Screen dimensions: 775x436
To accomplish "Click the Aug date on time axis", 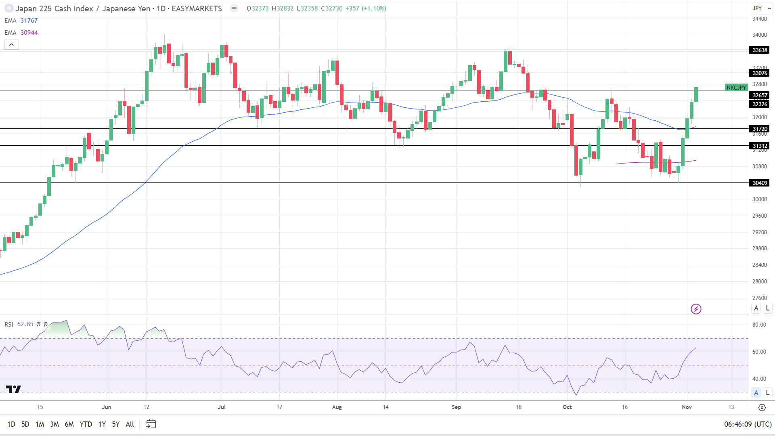I will tap(337, 407).
